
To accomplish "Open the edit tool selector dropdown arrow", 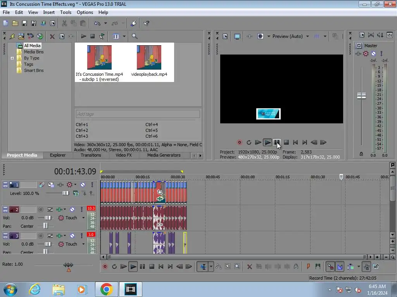I will click(x=211, y=266).
